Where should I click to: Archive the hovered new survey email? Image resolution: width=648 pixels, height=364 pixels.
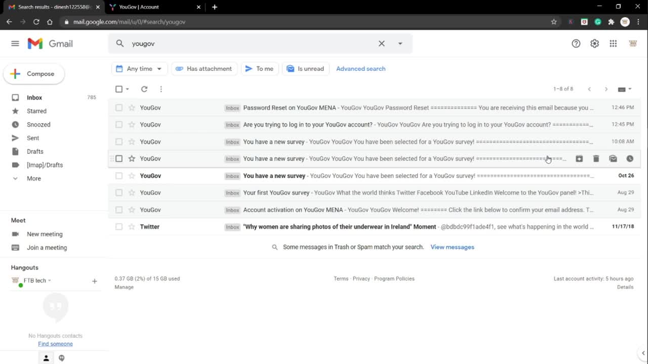click(579, 159)
